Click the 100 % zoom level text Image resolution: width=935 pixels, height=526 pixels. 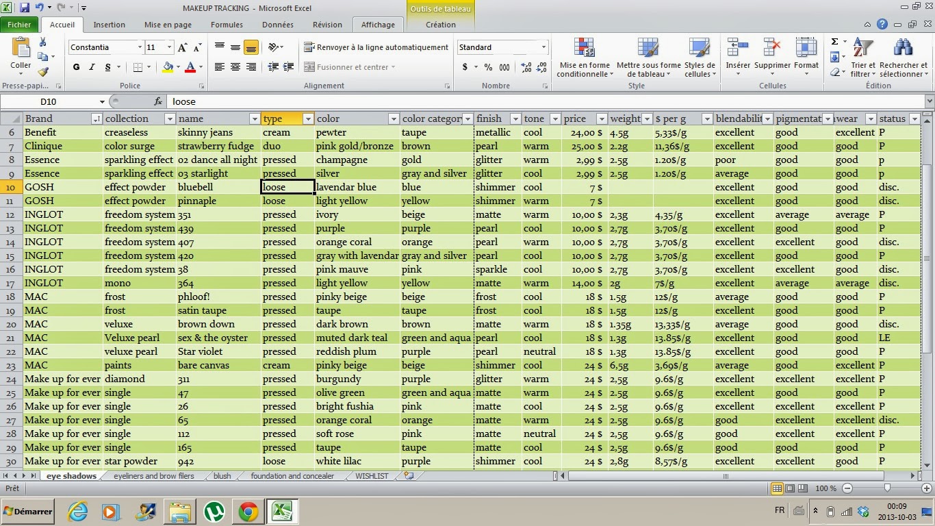[x=825, y=488]
